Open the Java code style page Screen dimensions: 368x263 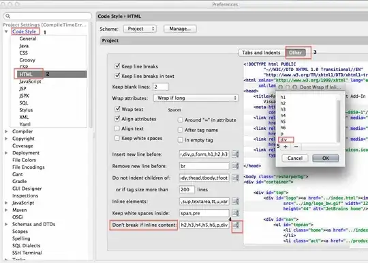coord(24,46)
